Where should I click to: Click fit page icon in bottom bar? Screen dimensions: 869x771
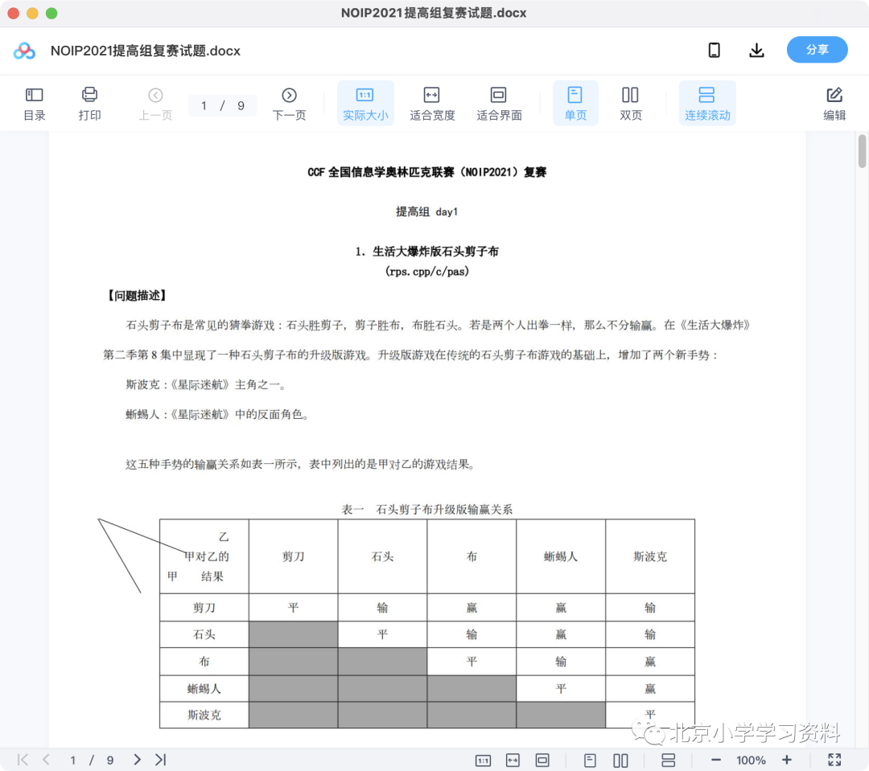542,761
